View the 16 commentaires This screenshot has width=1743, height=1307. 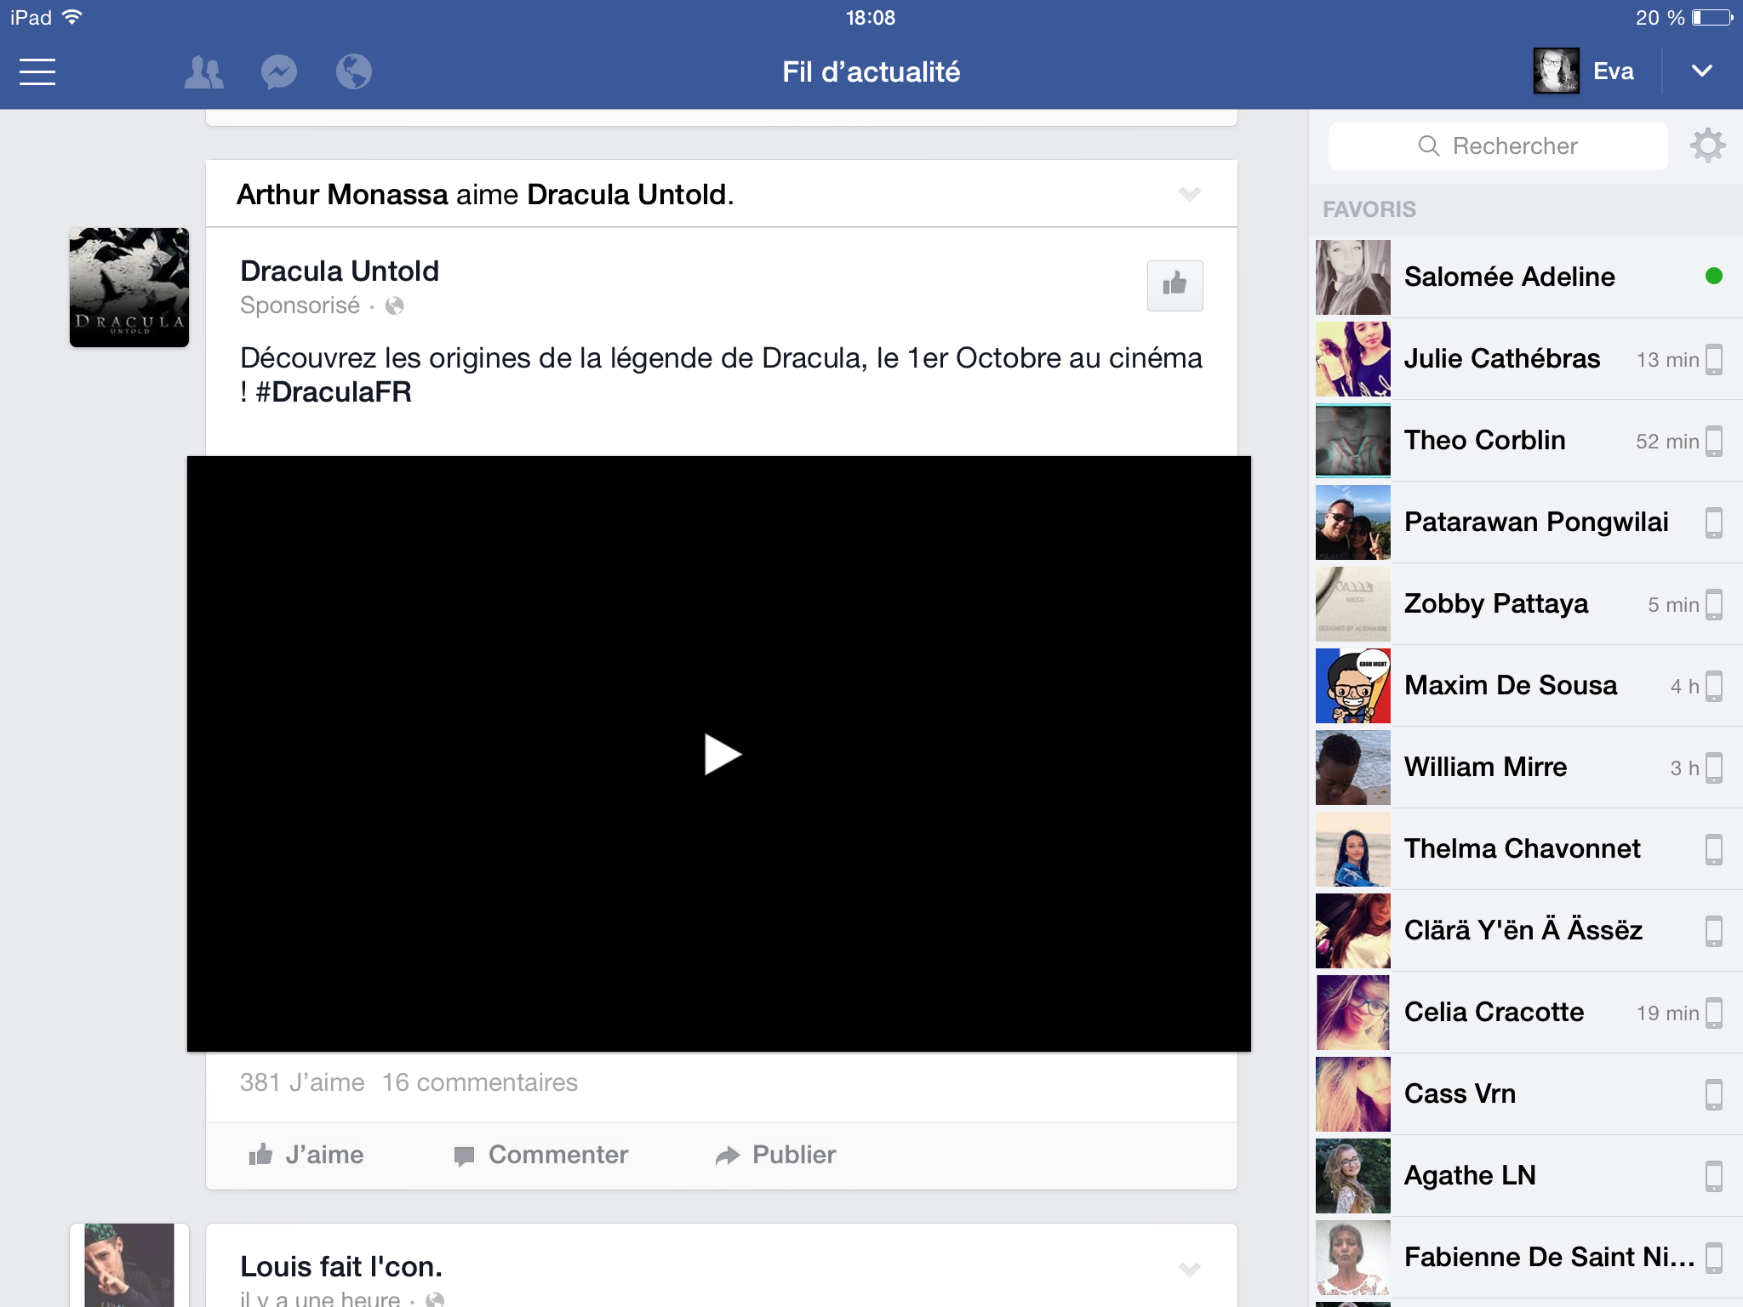pos(480,1082)
